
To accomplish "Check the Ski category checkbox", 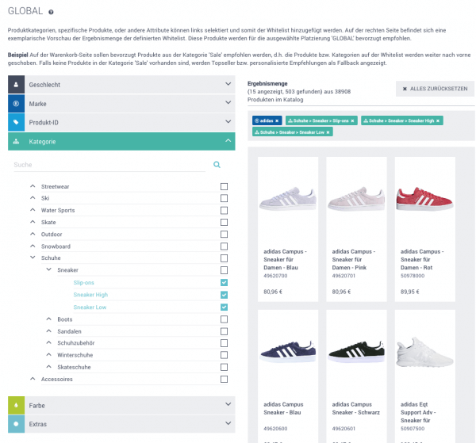I will click(224, 198).
